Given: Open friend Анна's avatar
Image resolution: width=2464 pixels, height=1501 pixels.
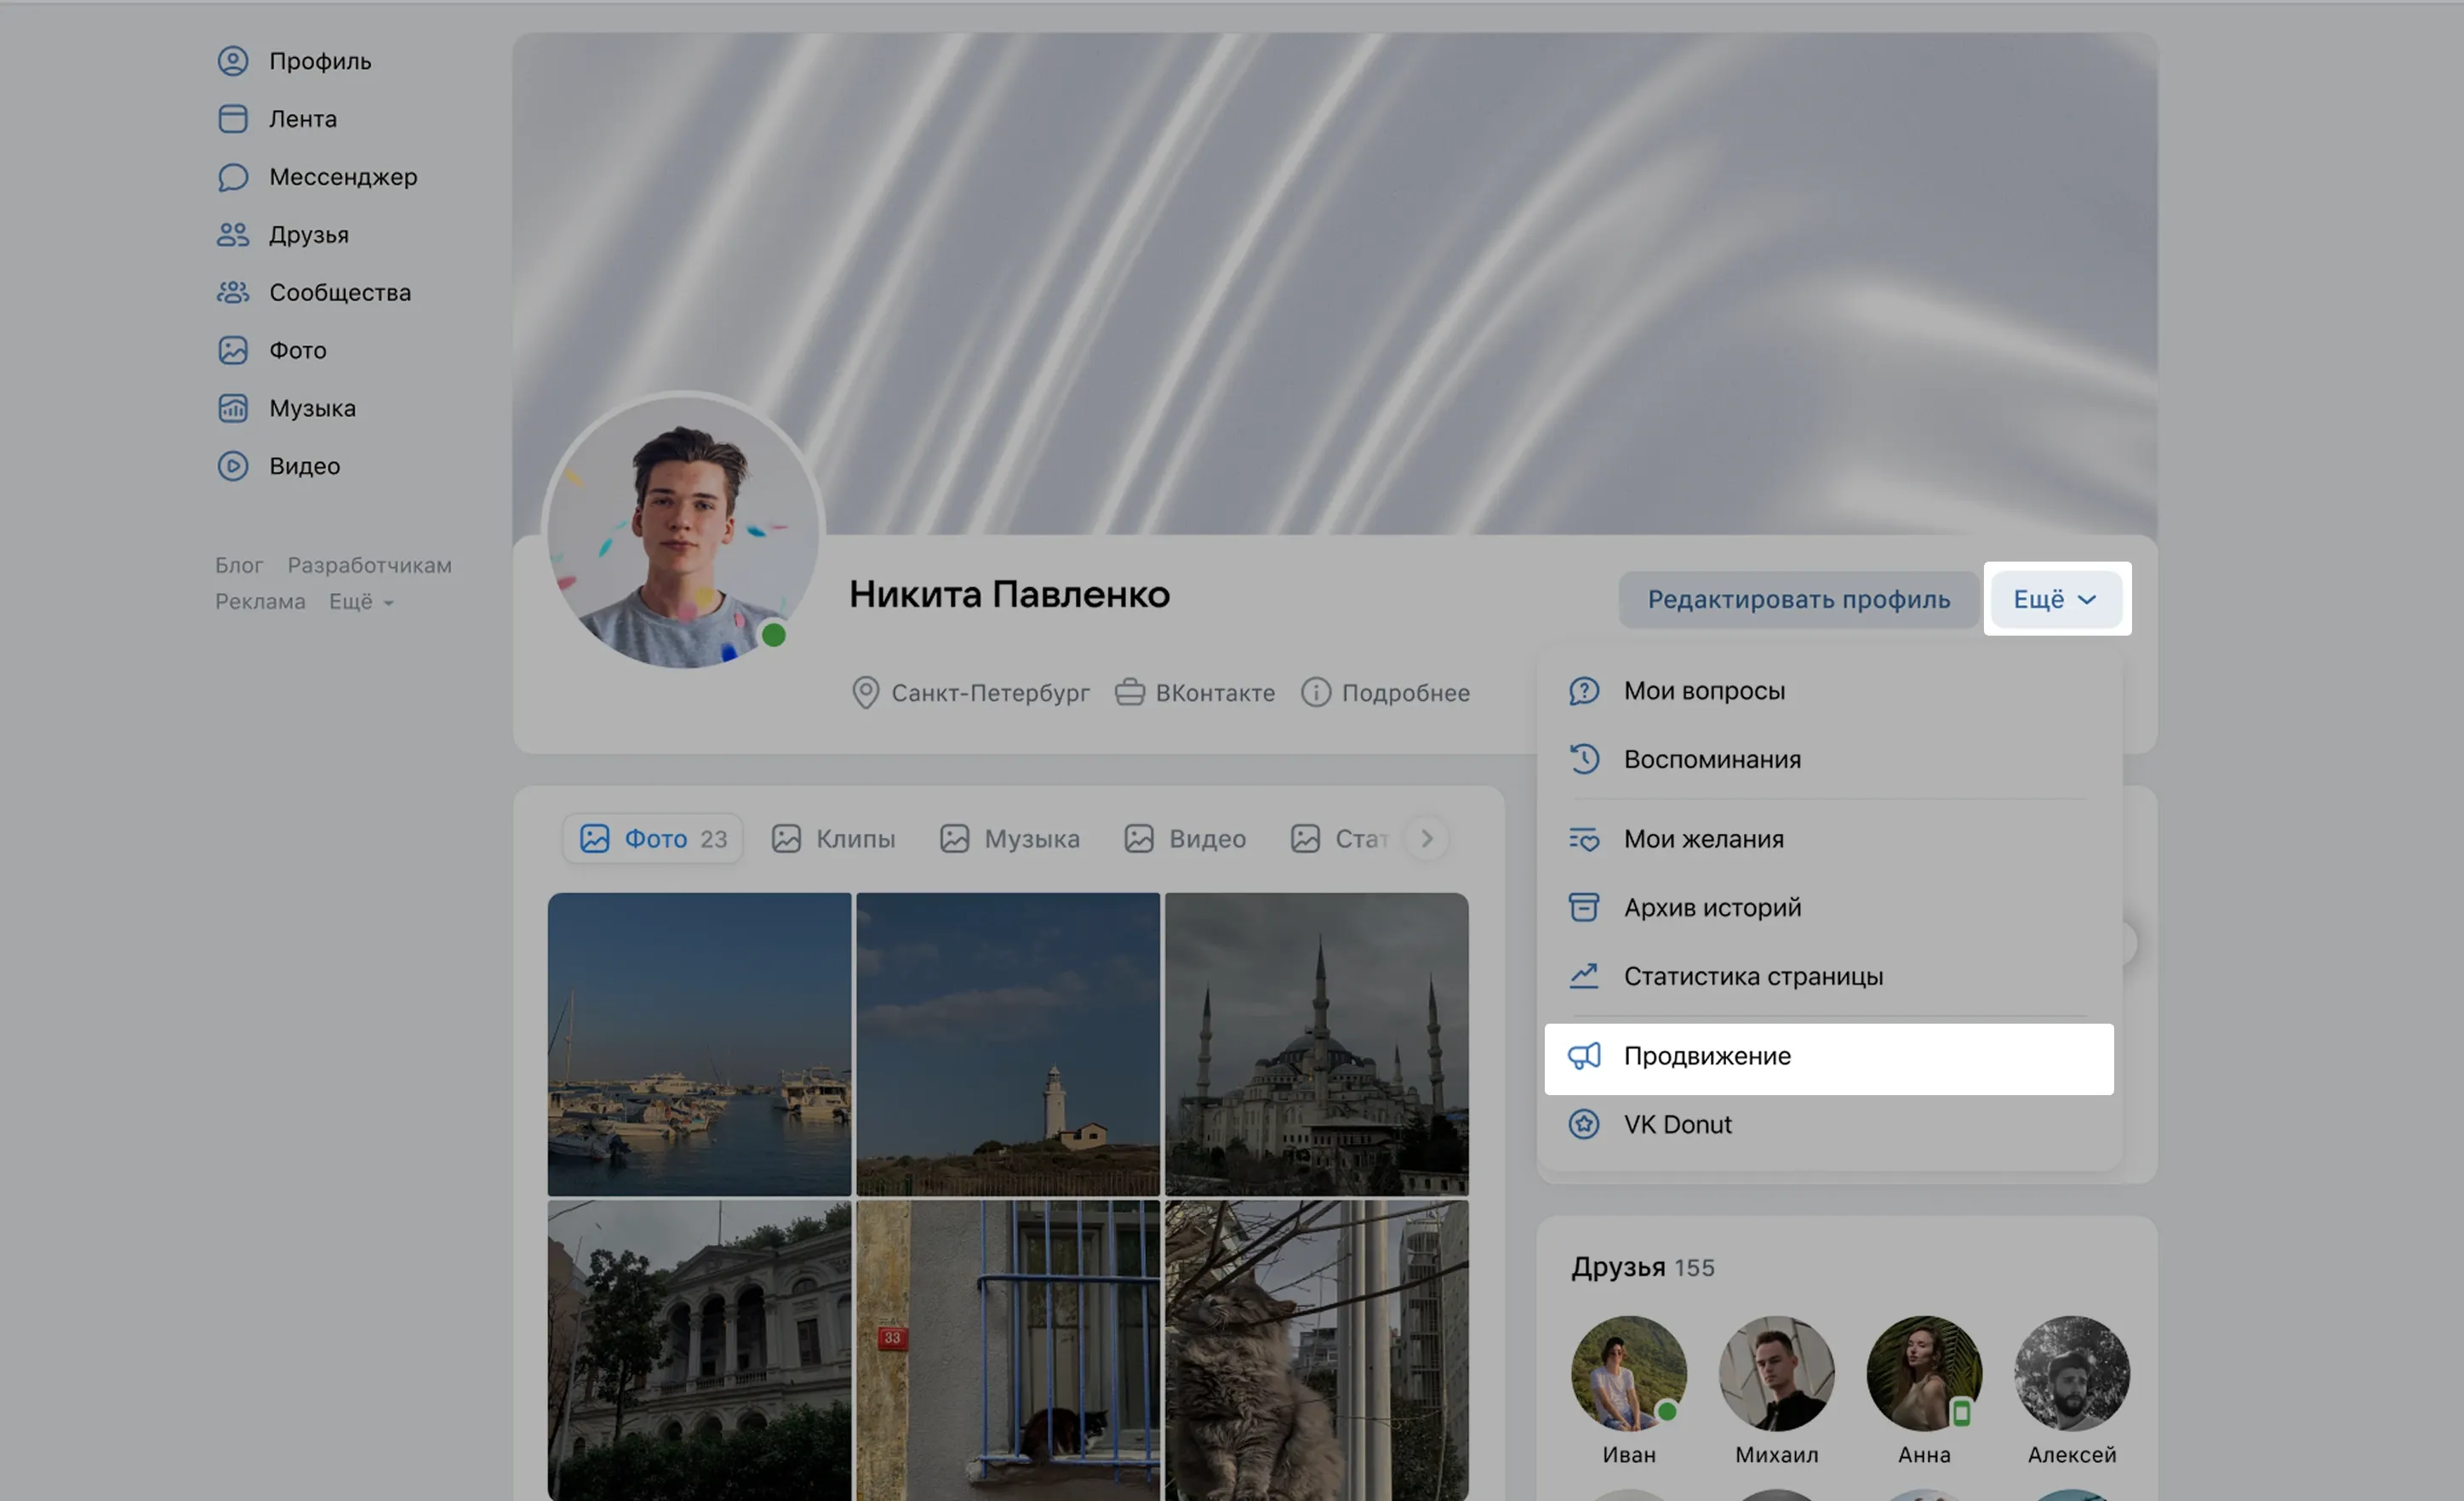Looking at the screenshot, I should [x=1924, y=1374].
